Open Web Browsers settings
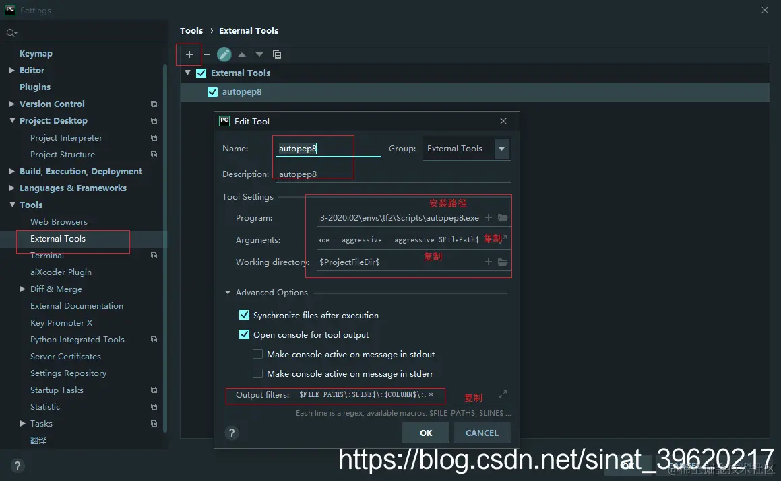This screenshot has width=781, height=481. (x=59, y=222)
